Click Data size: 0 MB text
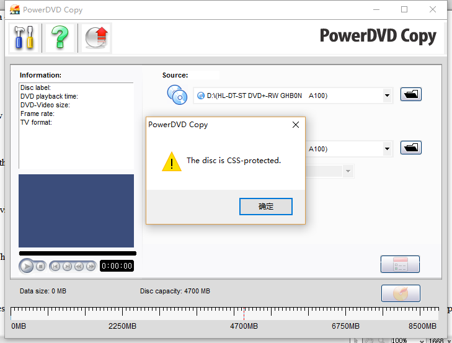The width and height of the screenshot is (452, 343). tap(43, 291)
